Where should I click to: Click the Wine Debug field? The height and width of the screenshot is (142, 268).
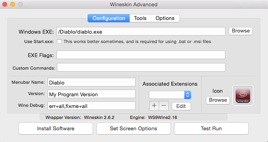92,106
